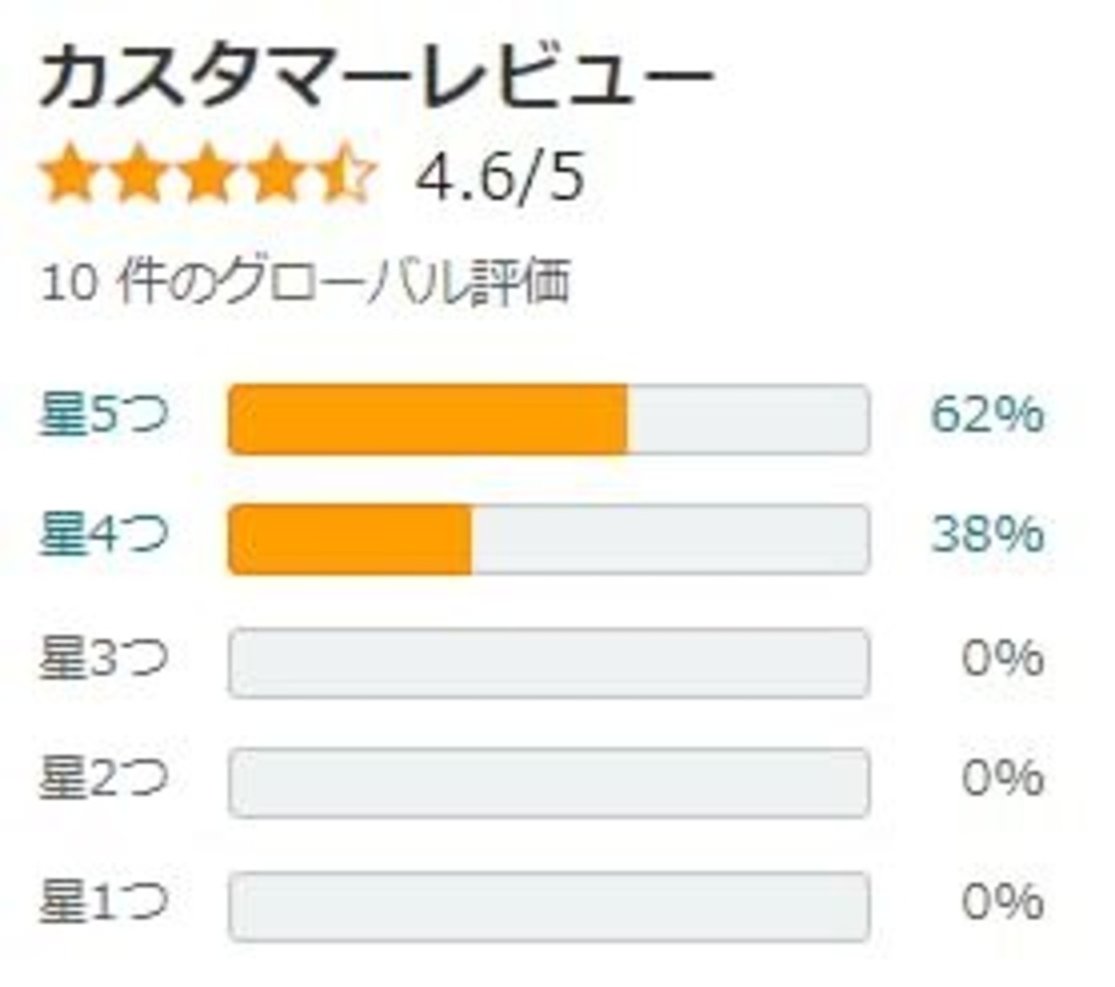Screen dimensions: 1115x987
Task: Click the 星3つ row label
Action: click(103, 659)
